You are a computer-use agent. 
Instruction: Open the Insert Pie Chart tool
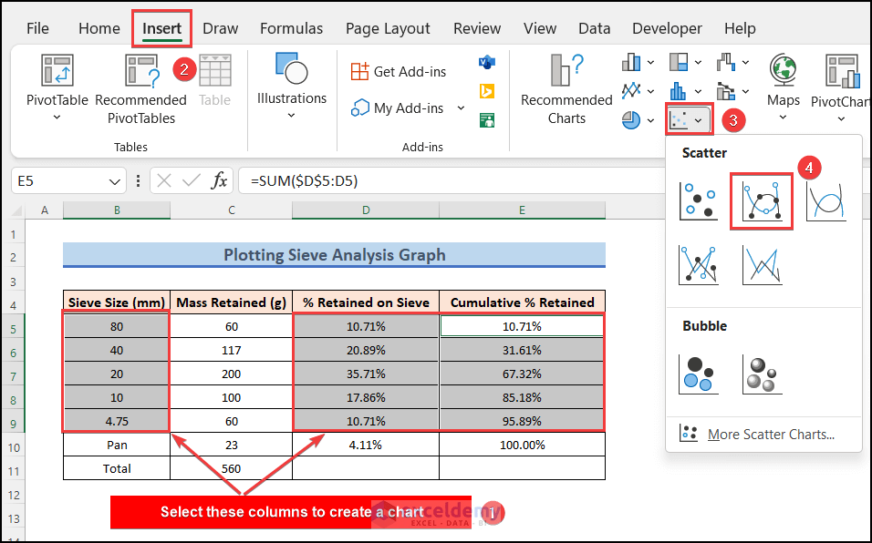[x=631, y=119]
